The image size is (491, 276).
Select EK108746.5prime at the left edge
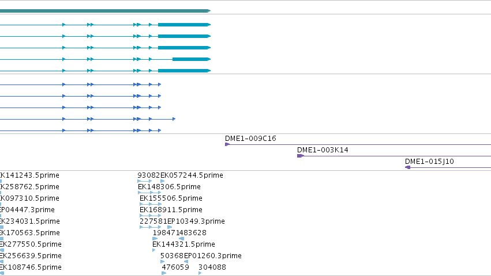[x=31, y=267]
